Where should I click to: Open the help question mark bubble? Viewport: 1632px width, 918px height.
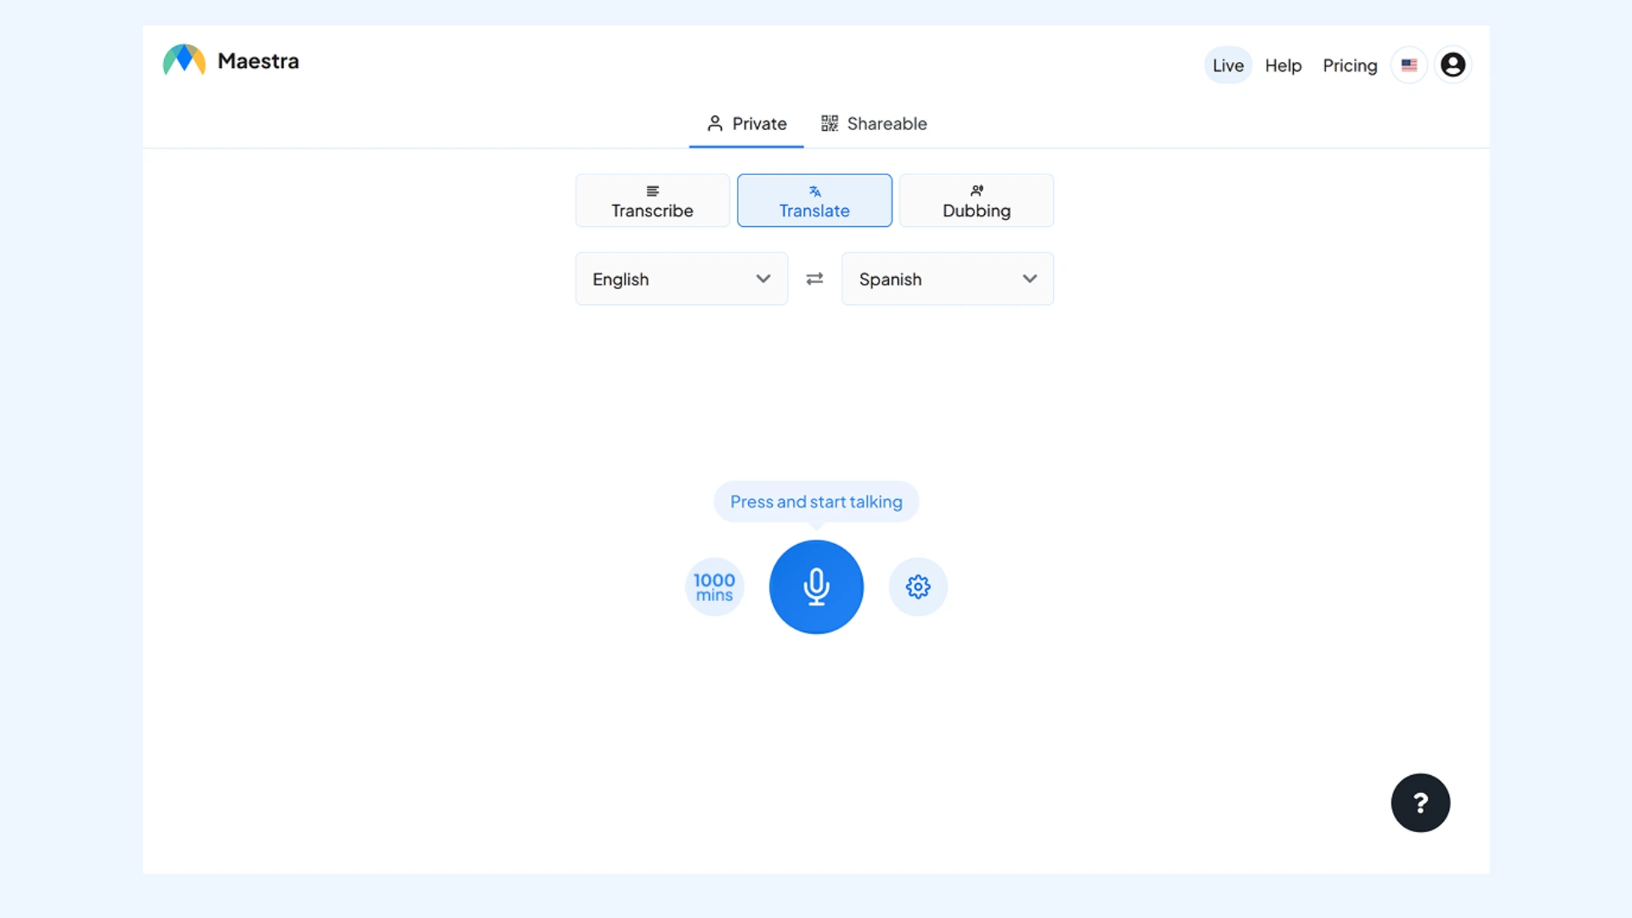[1419, 802]
